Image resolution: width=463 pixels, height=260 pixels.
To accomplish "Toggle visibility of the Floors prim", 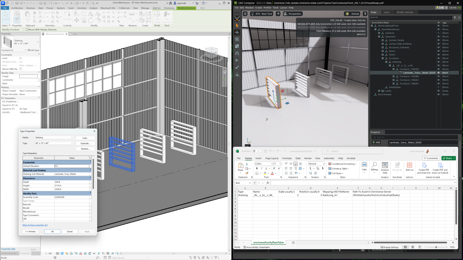I will 438,55.
